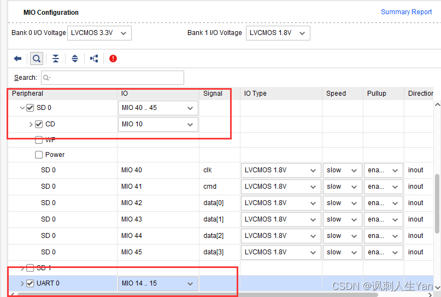This screenshot has height=297, width=441.
Task: Open the CD MIO 10 dropdown
Action: click(158, 124)
